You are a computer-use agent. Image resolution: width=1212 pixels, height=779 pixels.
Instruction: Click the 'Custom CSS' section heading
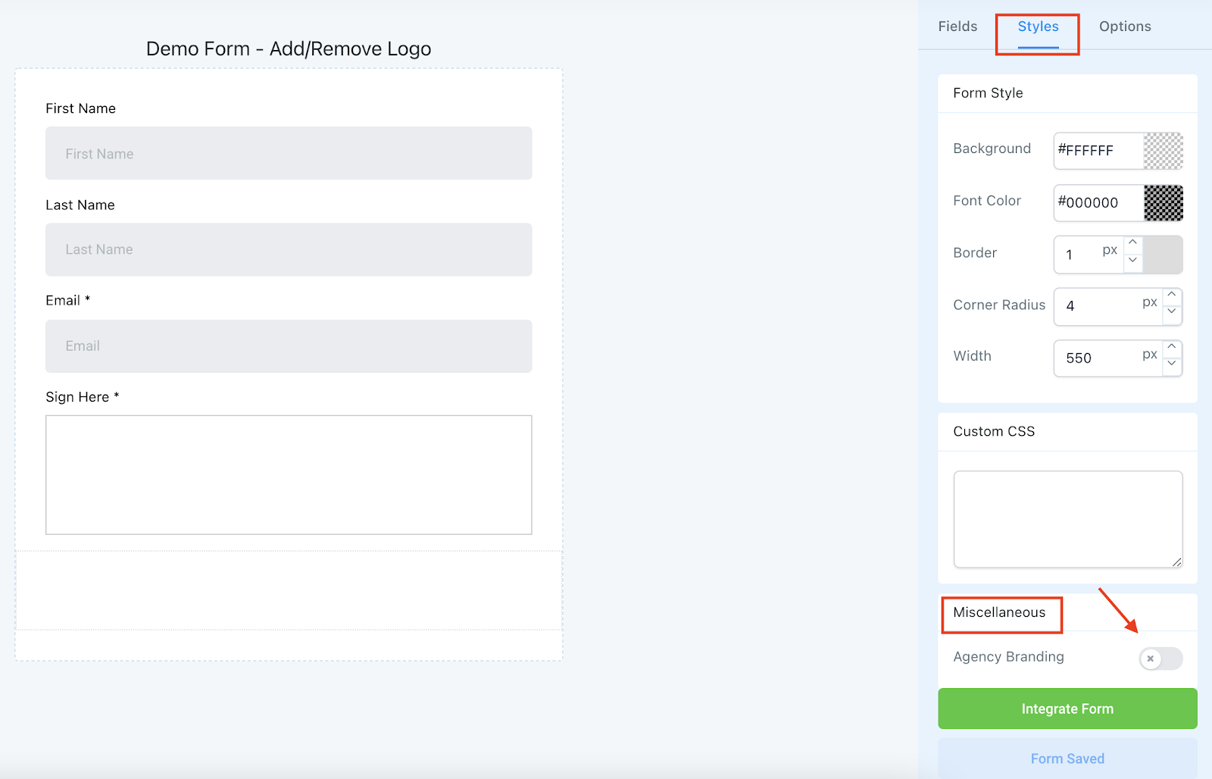994,431
